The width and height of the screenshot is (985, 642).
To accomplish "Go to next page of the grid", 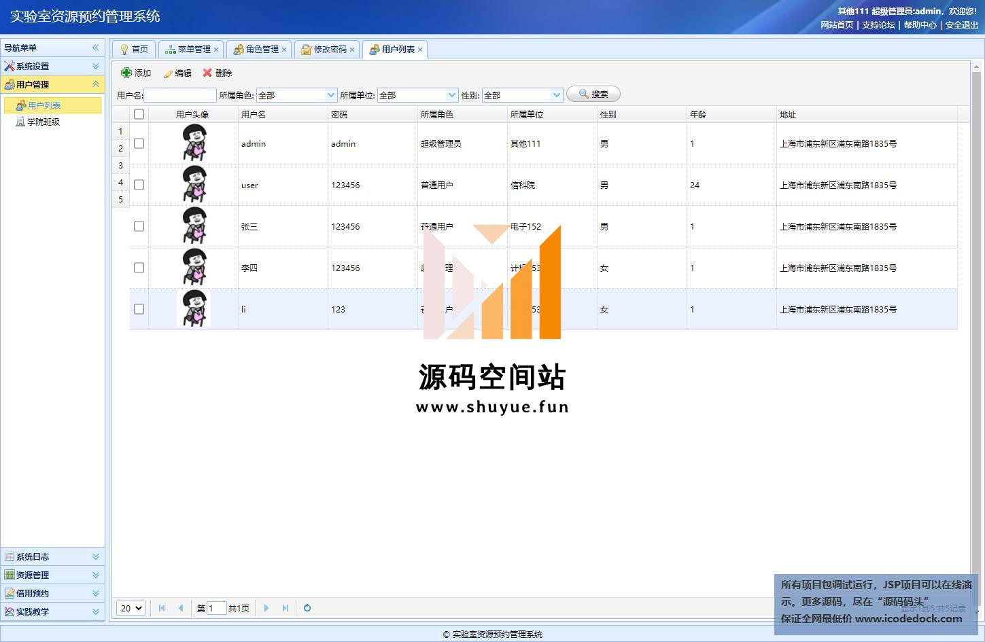I will pos(266,608).
